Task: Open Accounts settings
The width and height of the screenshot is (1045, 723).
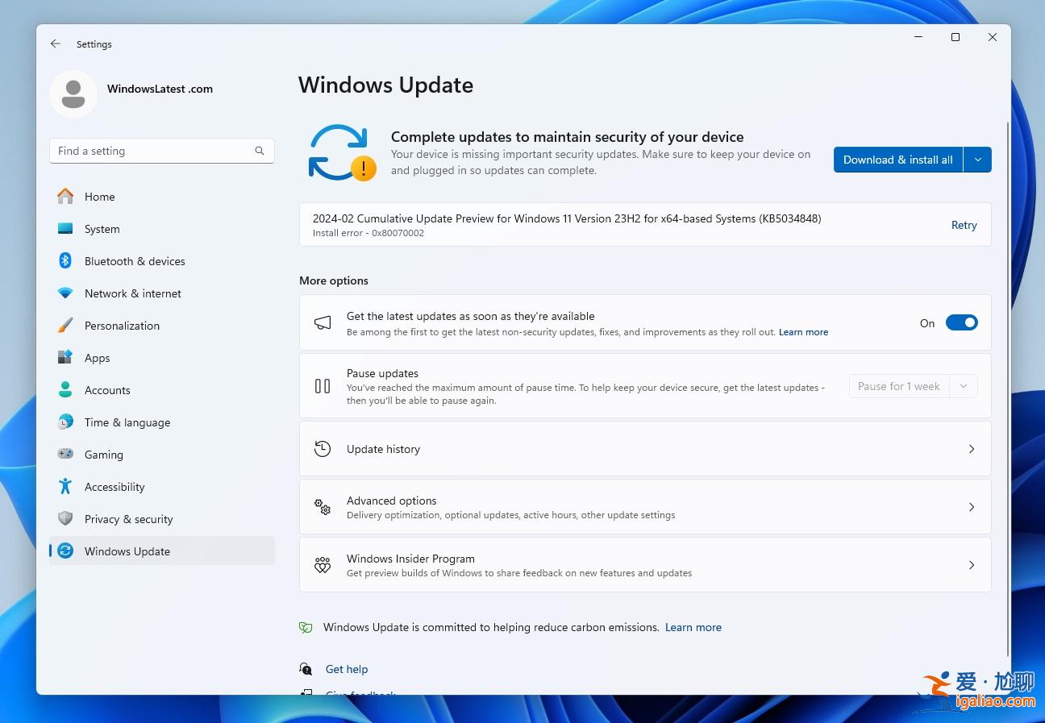Action: 106,390
